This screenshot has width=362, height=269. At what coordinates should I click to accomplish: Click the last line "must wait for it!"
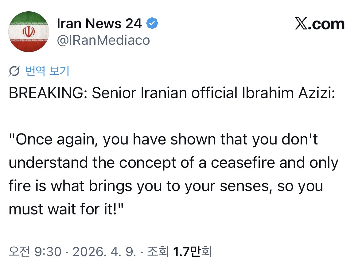pos(66,209)
